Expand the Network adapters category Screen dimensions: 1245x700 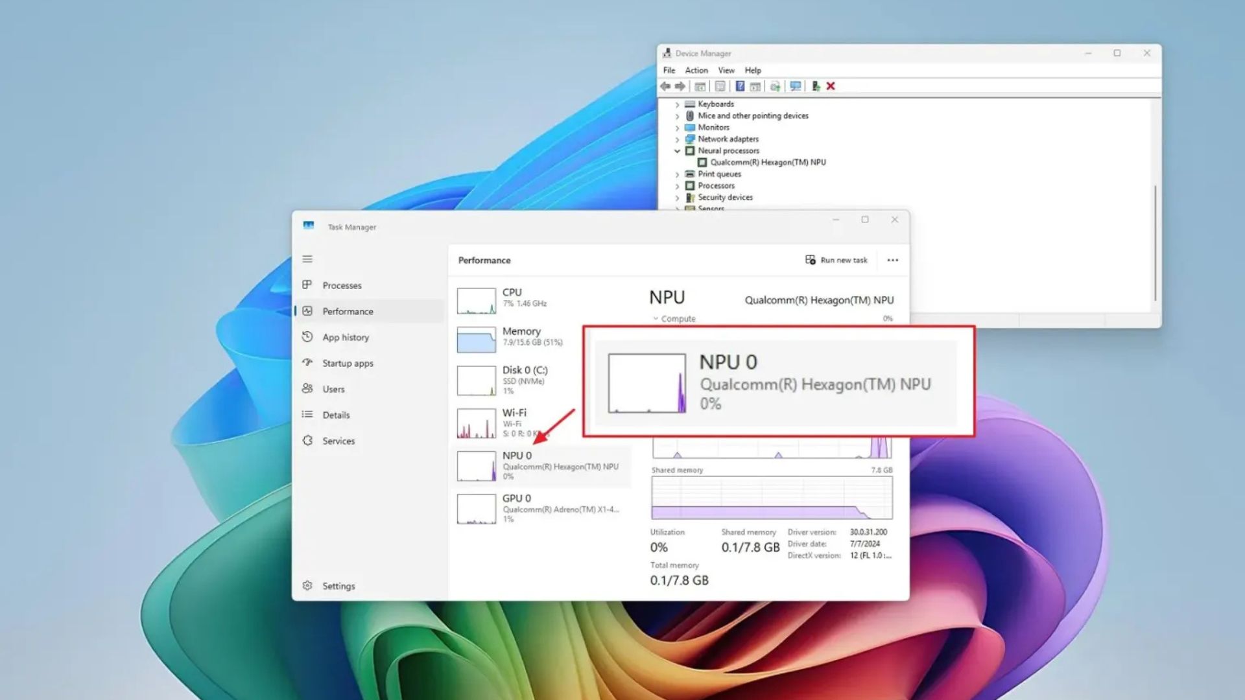(678, 139)
